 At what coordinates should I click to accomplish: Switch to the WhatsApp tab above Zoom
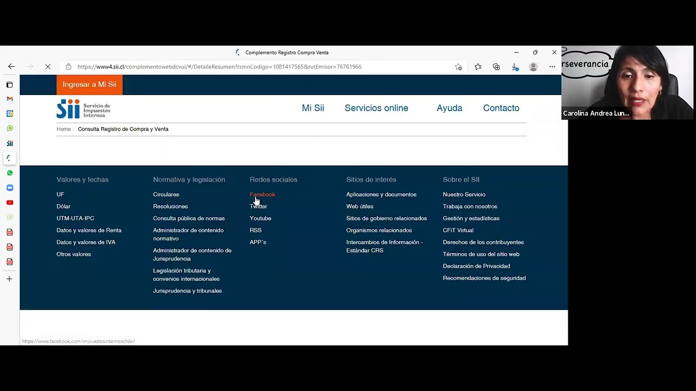(9, 173)
